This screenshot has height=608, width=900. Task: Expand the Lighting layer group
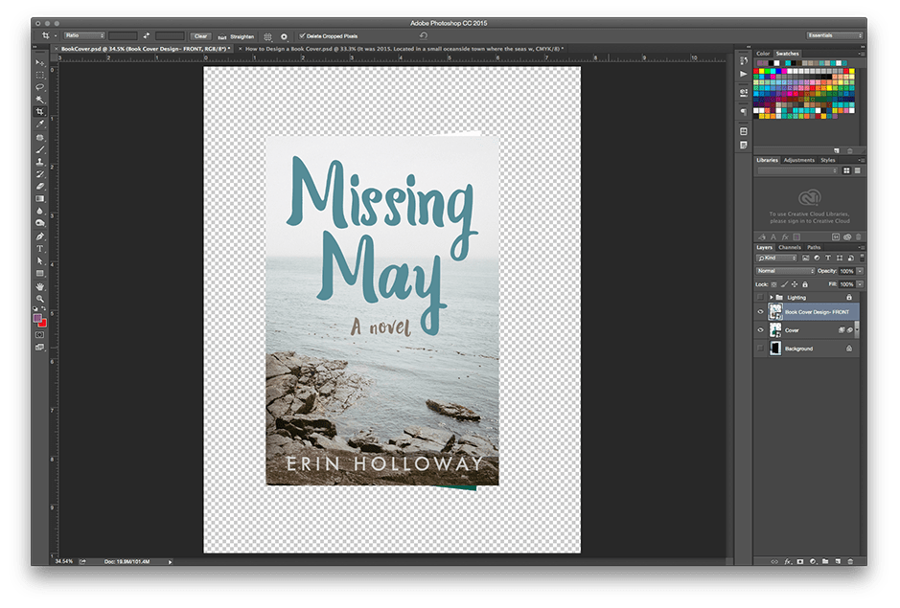click(x=773, y=298)
